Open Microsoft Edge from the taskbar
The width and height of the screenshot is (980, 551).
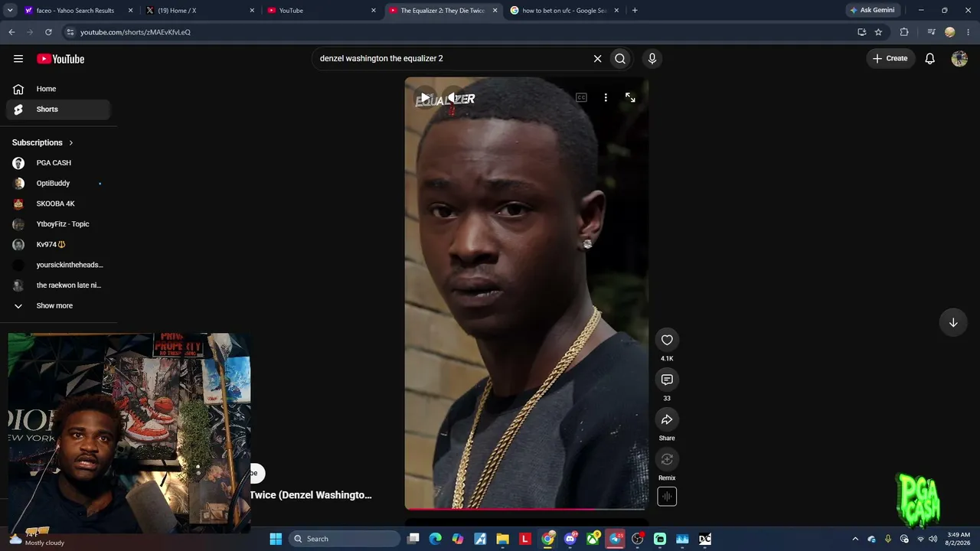point(436,539)
